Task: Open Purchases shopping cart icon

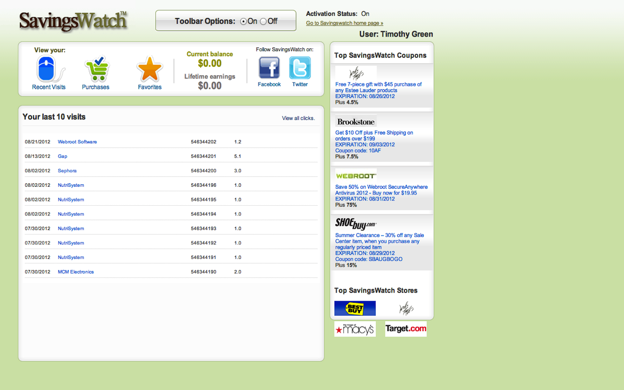Action: 96,69
